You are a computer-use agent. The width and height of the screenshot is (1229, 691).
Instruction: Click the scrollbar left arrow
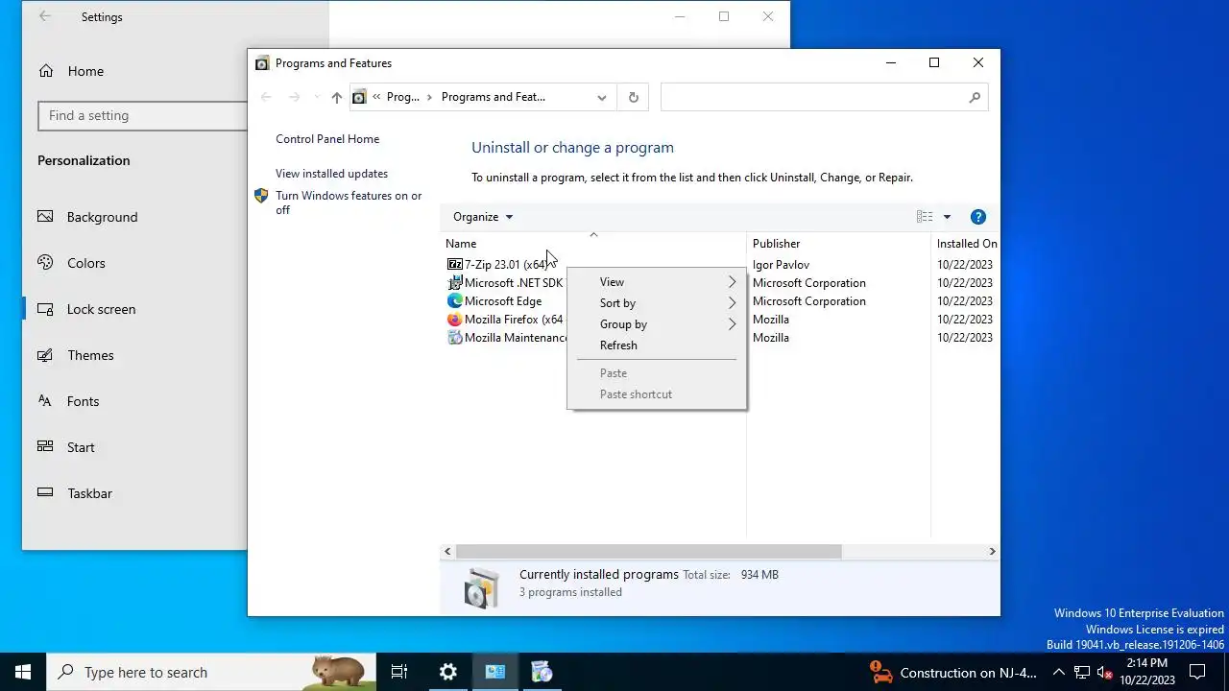point(447,552)
